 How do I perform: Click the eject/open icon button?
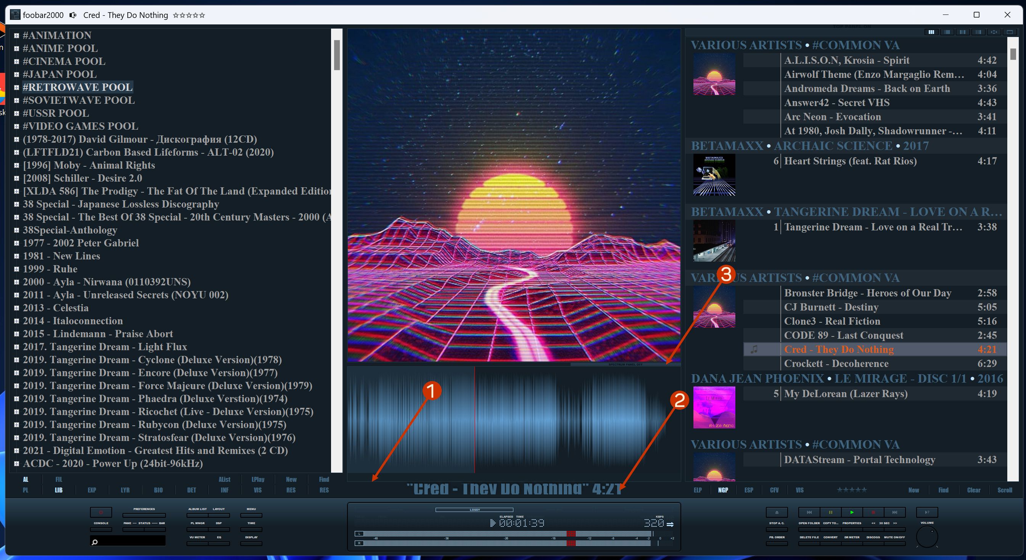[x=777, y=512]
